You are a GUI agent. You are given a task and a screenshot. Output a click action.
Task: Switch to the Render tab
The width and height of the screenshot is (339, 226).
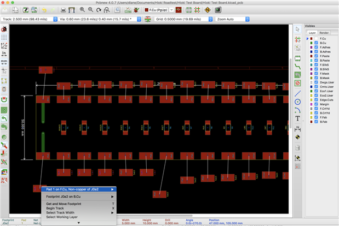324,33
